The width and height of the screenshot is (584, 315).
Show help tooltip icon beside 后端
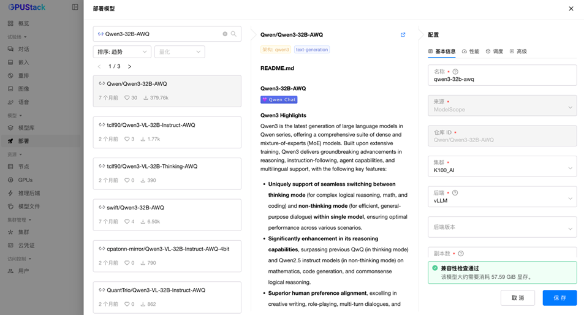455,193
